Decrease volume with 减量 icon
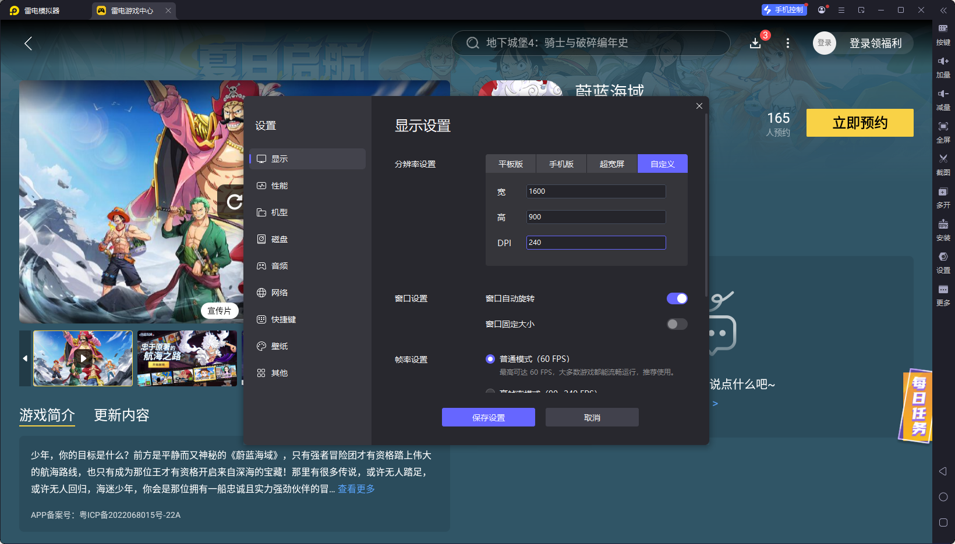The image size is (955, 544). tap(943, 94)
